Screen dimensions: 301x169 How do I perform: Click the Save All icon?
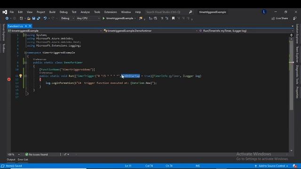point(39,18)
